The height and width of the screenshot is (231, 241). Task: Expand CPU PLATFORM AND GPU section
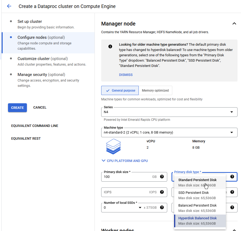click(x=125, y=161)
